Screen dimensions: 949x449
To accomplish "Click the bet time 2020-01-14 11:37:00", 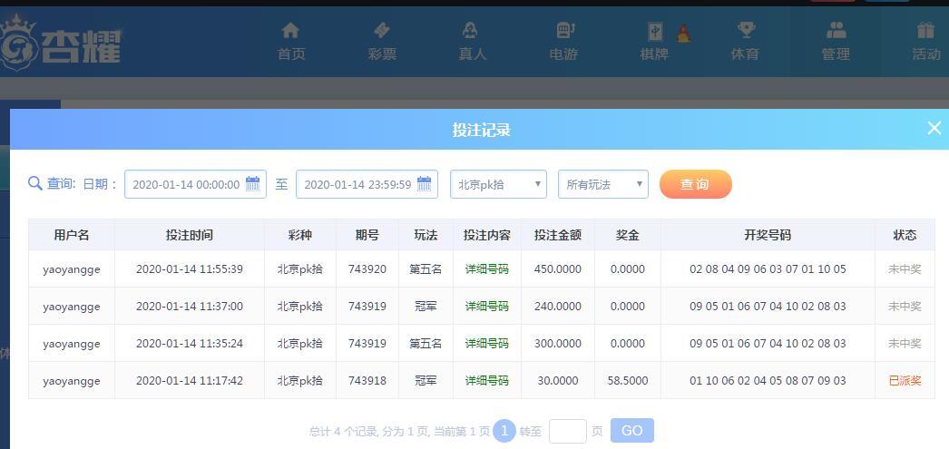I will pyautogui.click(x=190, y=307).
